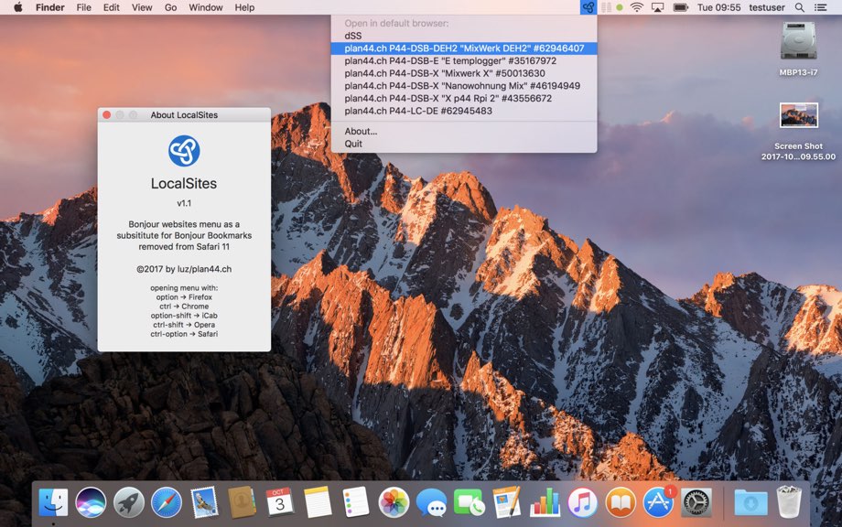Image resolution: width=842 pixels, height=527 pixels.
Task: Open the testuser account menu
Action: point(767,7)
